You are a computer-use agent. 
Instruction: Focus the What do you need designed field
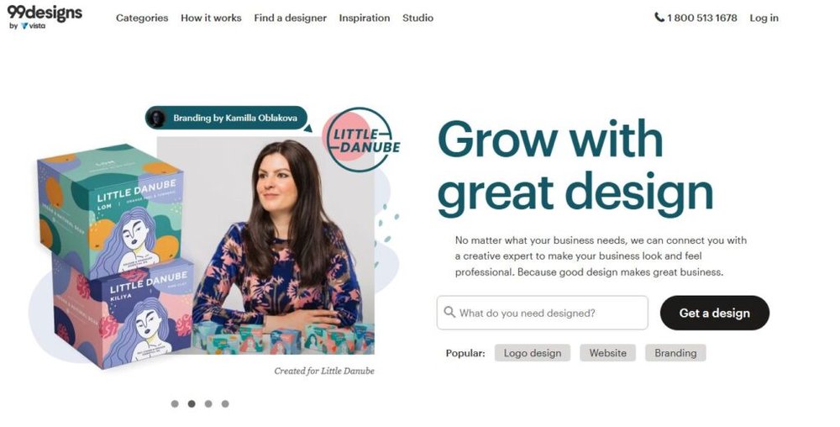(x=542, y=313)
